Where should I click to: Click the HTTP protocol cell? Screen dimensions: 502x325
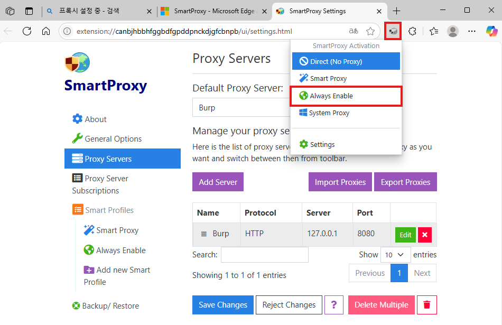[271, 234]
